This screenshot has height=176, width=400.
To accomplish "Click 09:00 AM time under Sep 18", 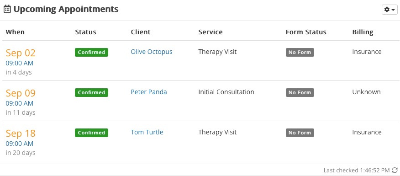I will click(19, 144).
